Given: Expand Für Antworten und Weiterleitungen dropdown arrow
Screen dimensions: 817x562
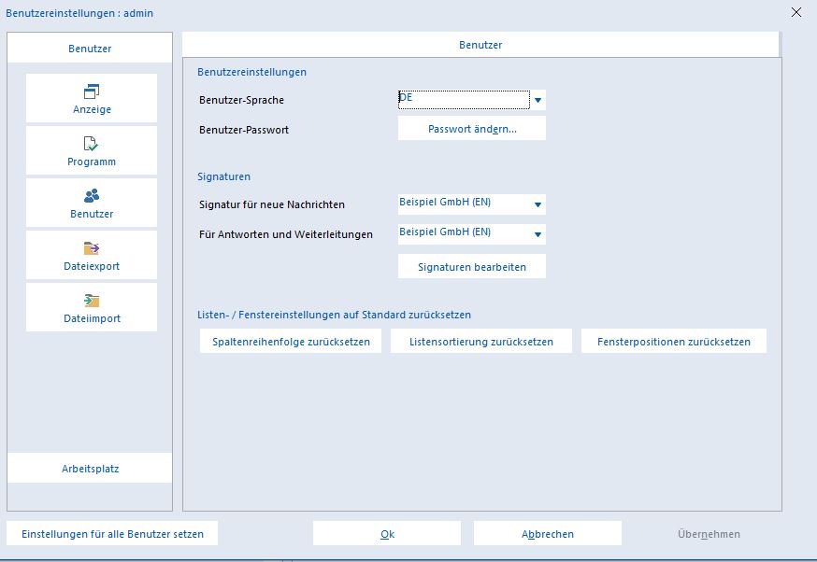Looking at the screenshot, I should coord(537,234).
